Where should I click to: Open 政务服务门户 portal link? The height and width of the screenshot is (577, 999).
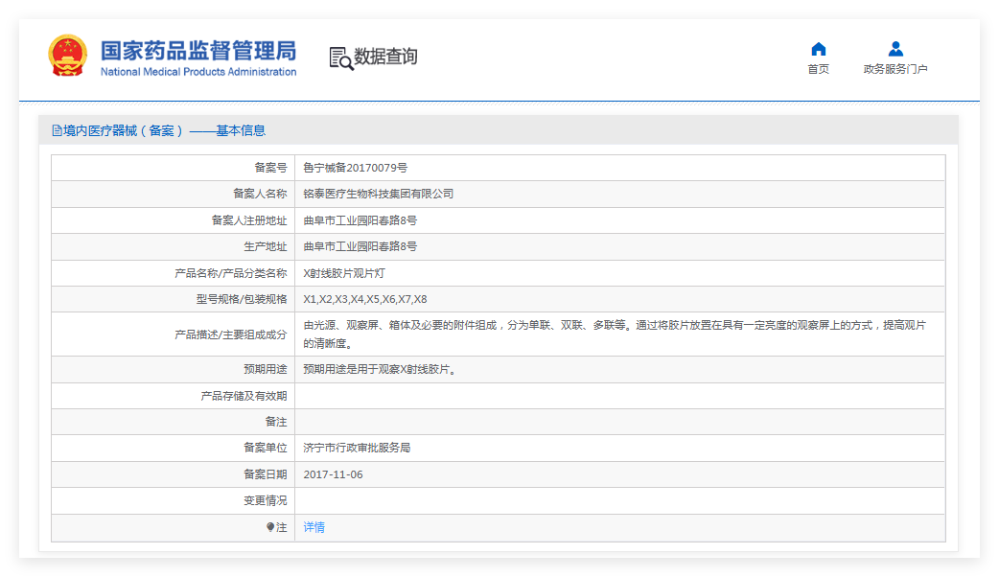[x=895, y=69]
